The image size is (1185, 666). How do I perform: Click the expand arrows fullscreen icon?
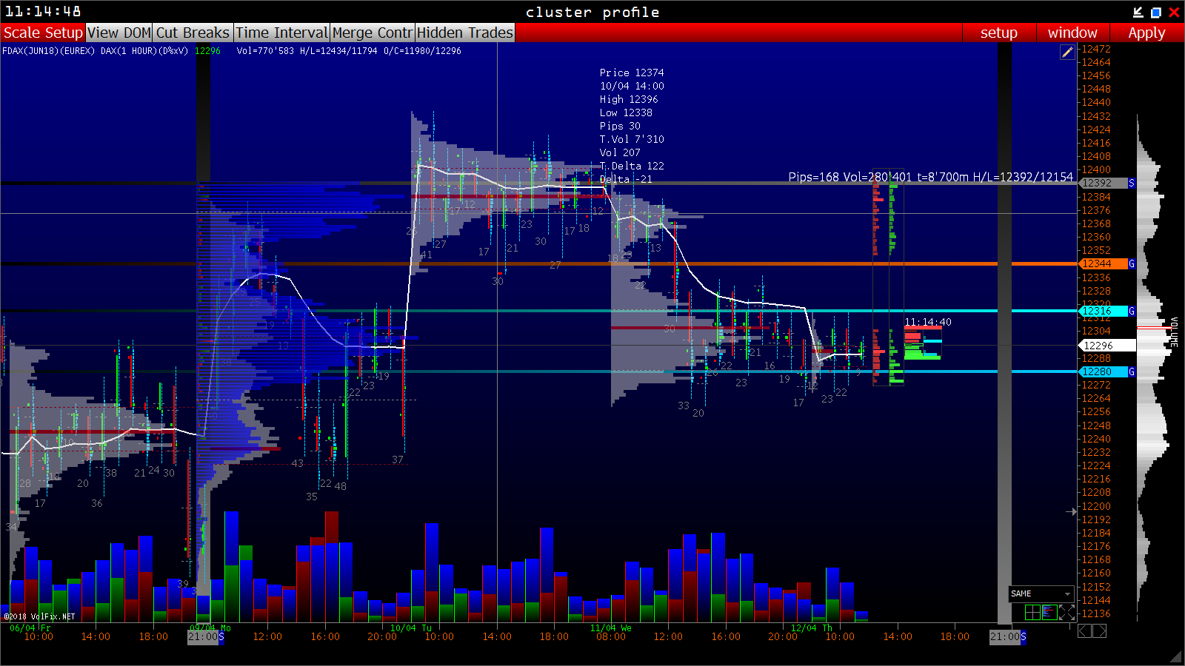(x=1067, y=612)
